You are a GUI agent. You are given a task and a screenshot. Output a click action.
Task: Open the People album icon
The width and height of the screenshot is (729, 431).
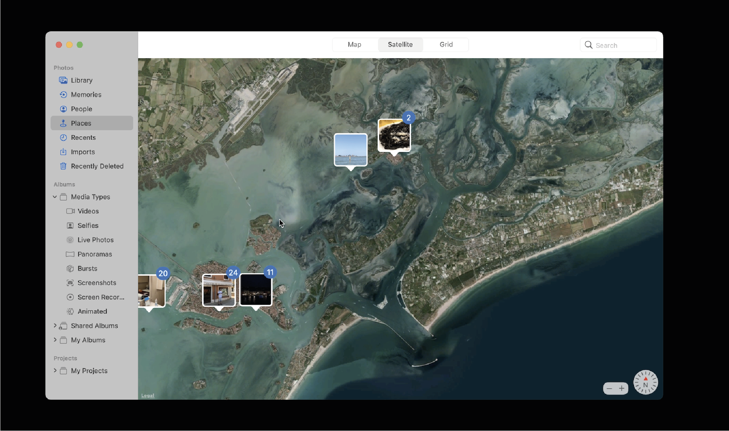pos(63,109)
